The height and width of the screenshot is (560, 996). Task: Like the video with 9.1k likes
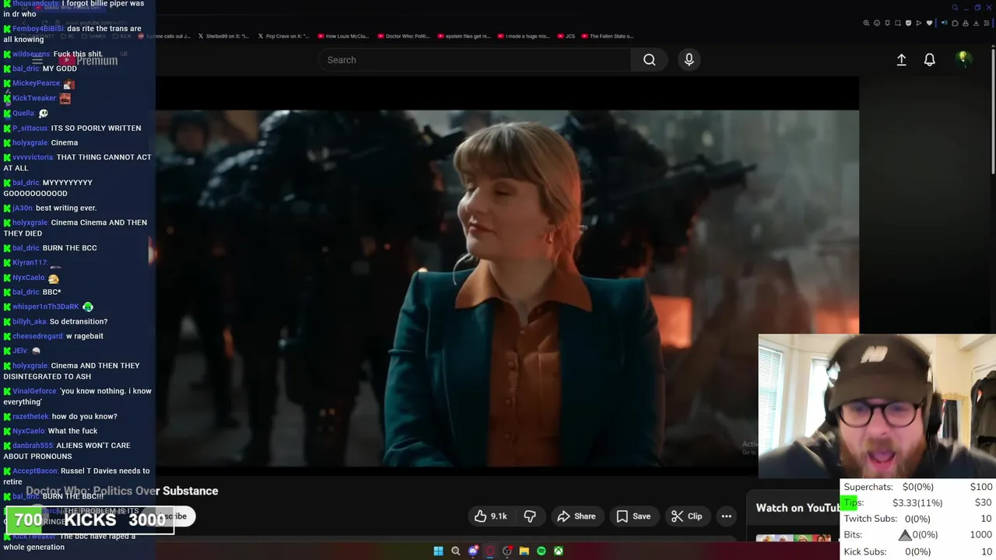[490, 516]
